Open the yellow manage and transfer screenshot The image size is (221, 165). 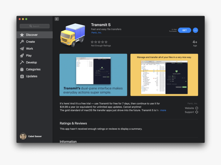[164, 75]
